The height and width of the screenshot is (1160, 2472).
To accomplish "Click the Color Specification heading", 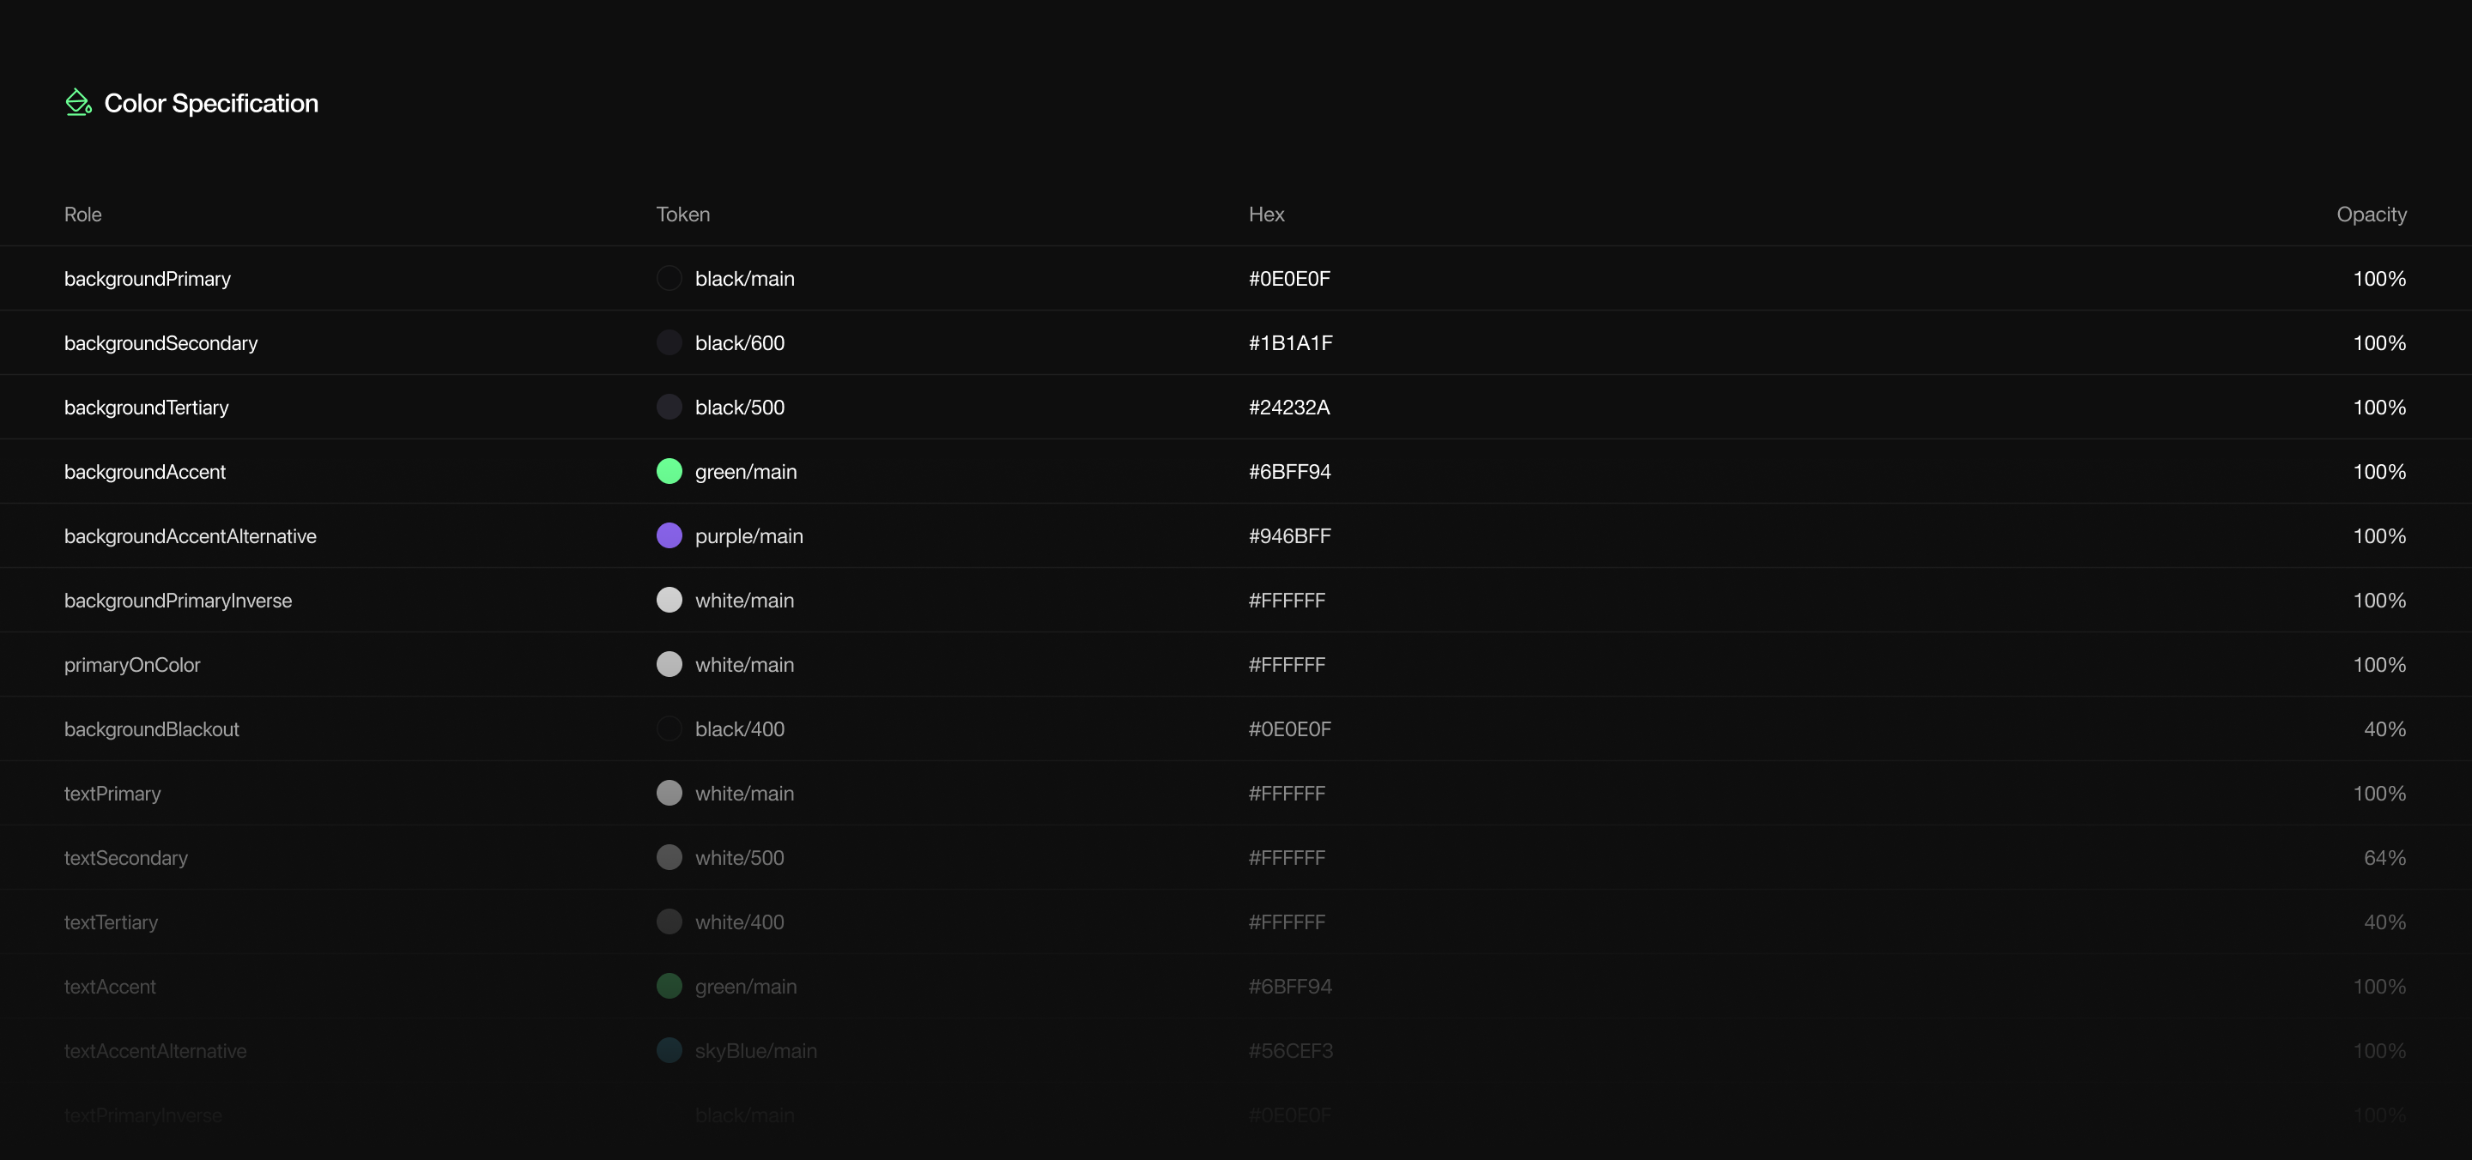I will tap(211, 103).
